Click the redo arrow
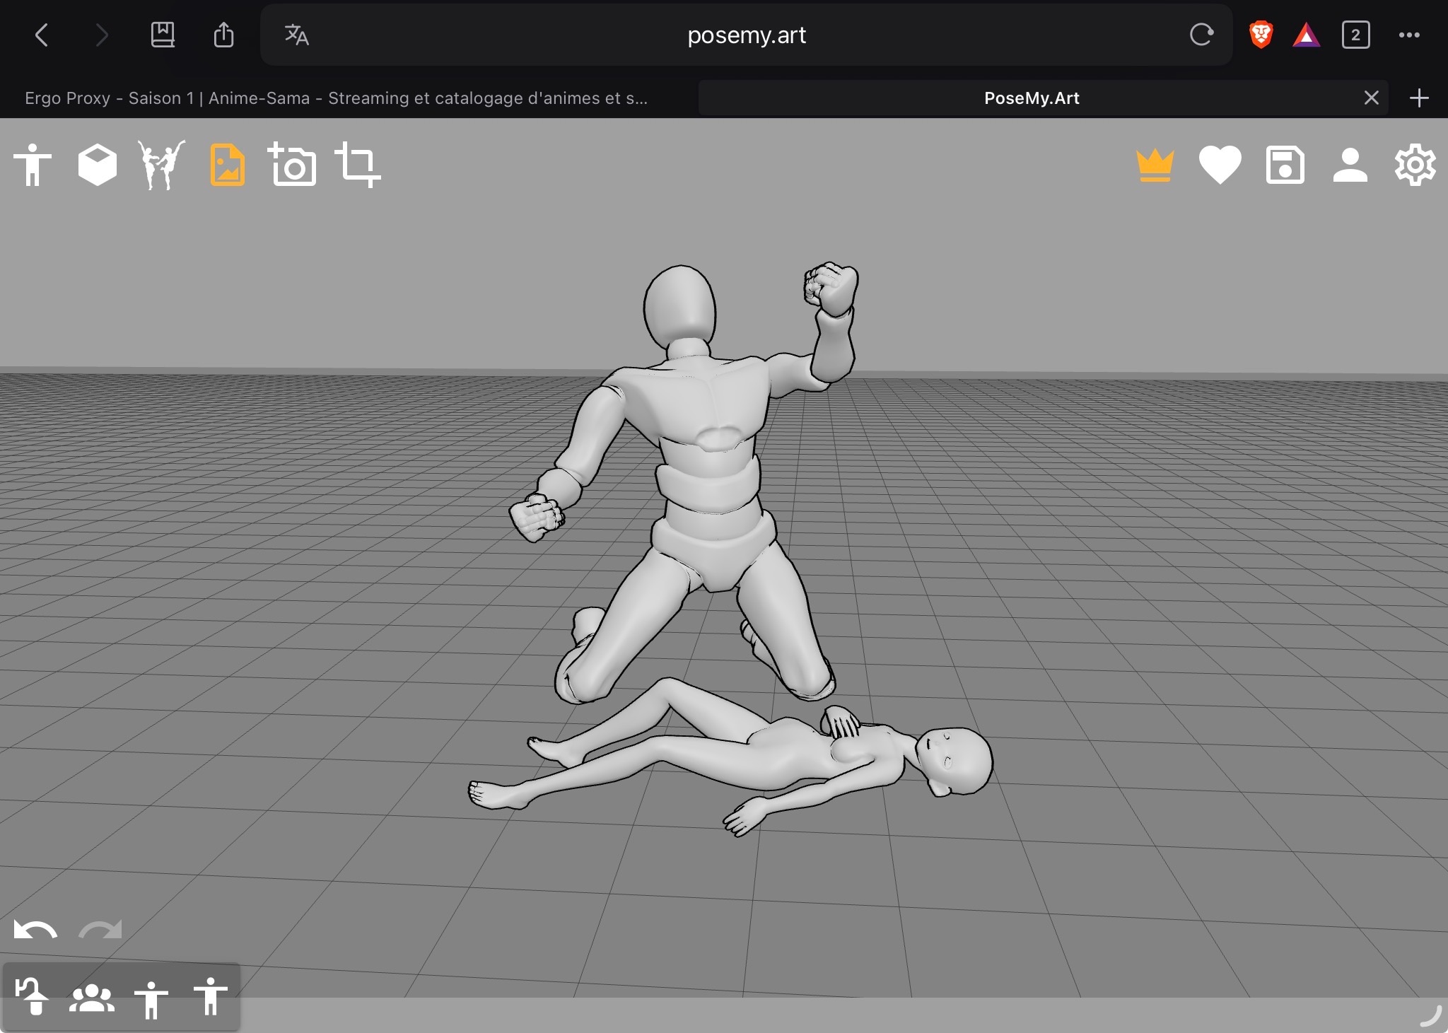The image size is (1448, 1033). pyautogui.click(x=100, y=930)
